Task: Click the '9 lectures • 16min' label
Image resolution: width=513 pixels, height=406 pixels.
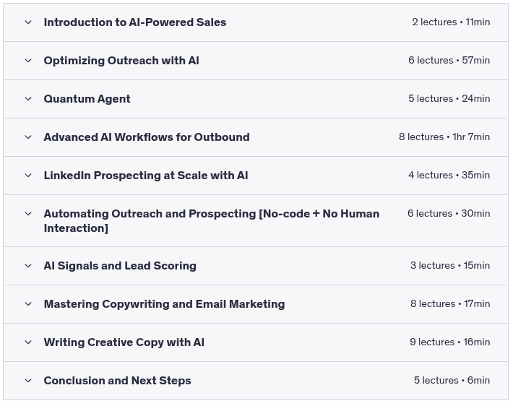Action: [x=449, y=342]
